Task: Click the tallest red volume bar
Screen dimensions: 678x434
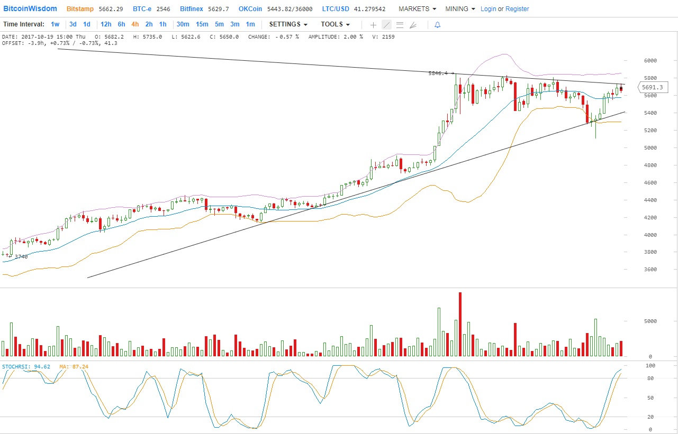Action: pos(460,325)
